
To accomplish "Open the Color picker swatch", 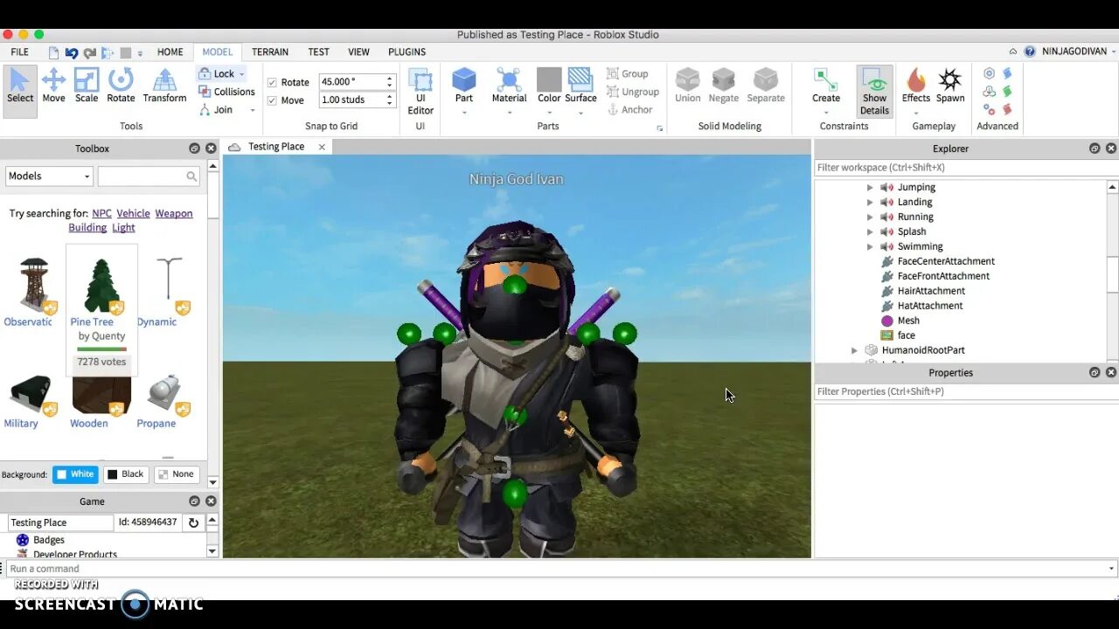I will point(549,79).
